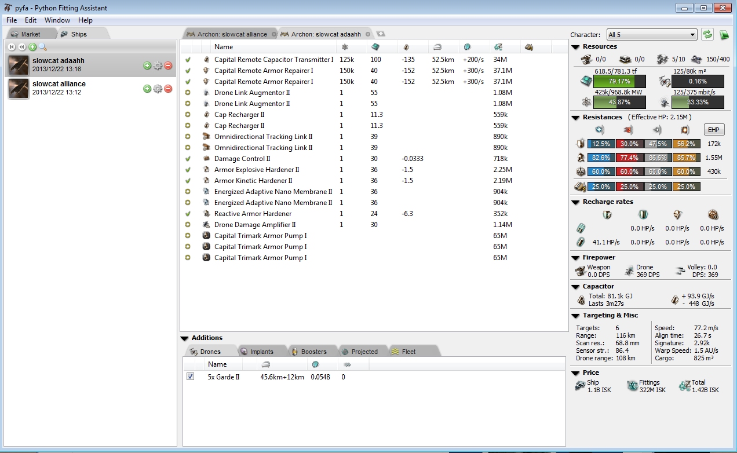Switch to the Fleet tab
Image resolution: width=737 pixels, height=453 pixels.
[409, 352]
